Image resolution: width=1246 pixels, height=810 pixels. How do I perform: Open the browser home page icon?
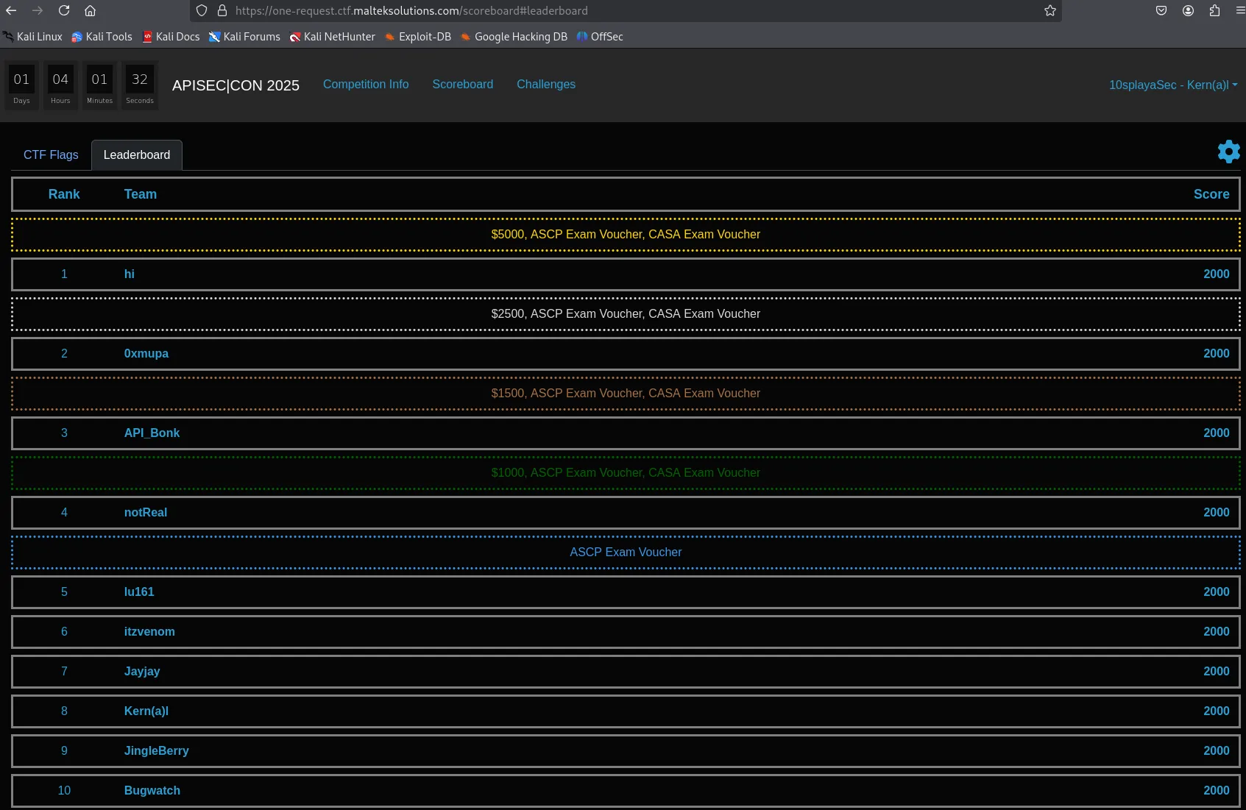[x=90, y=10]
